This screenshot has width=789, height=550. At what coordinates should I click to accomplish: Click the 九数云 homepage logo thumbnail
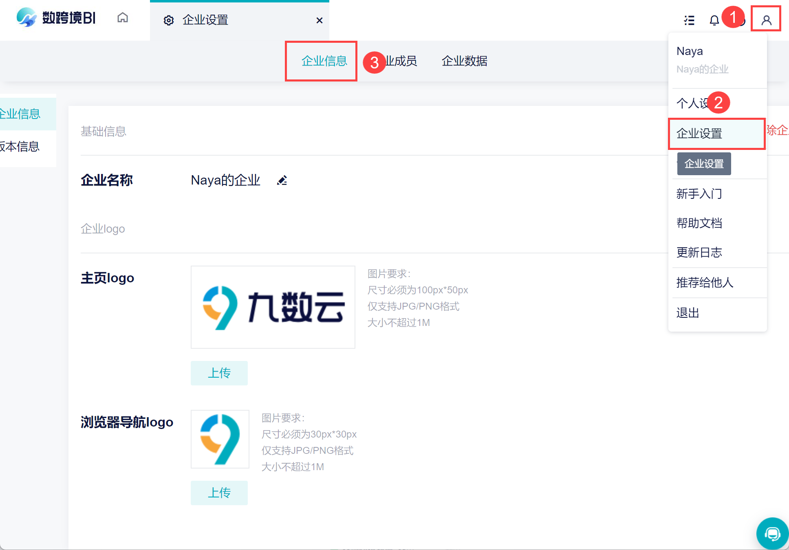(273, 307)
